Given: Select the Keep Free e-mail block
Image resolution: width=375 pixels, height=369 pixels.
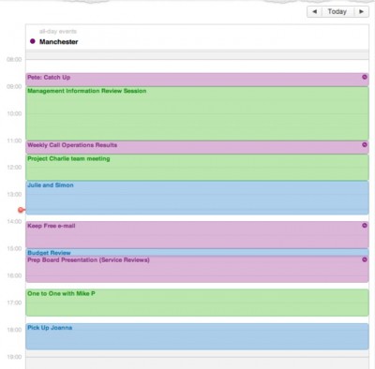Looking at the screenshot, I should 197,235.
